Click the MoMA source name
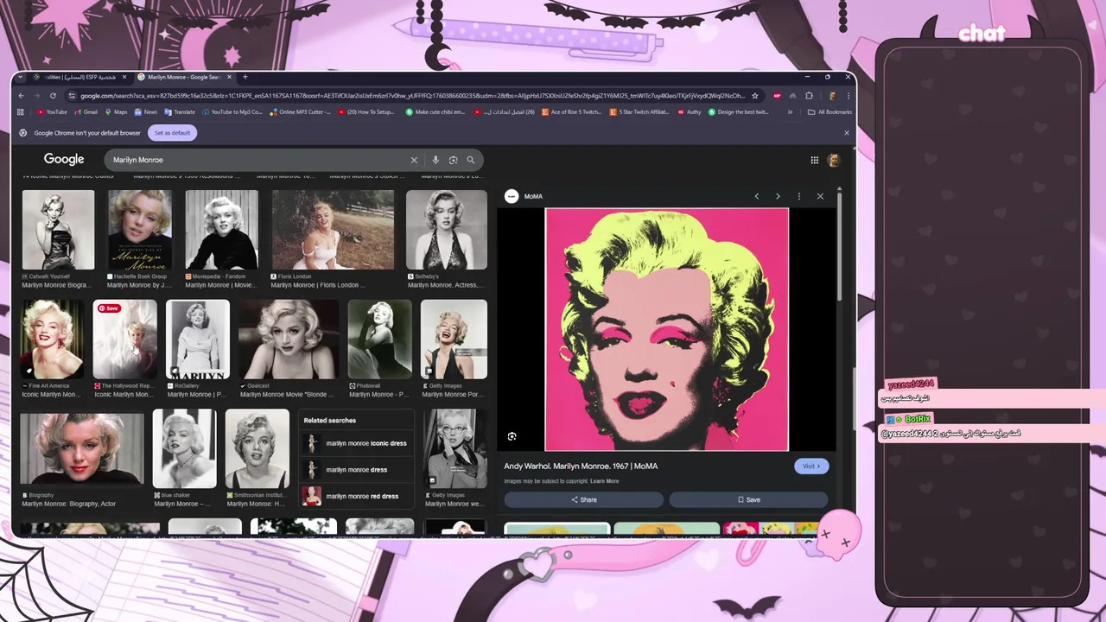This screenshot has width=1106, height=622. (x=533, y=197)
